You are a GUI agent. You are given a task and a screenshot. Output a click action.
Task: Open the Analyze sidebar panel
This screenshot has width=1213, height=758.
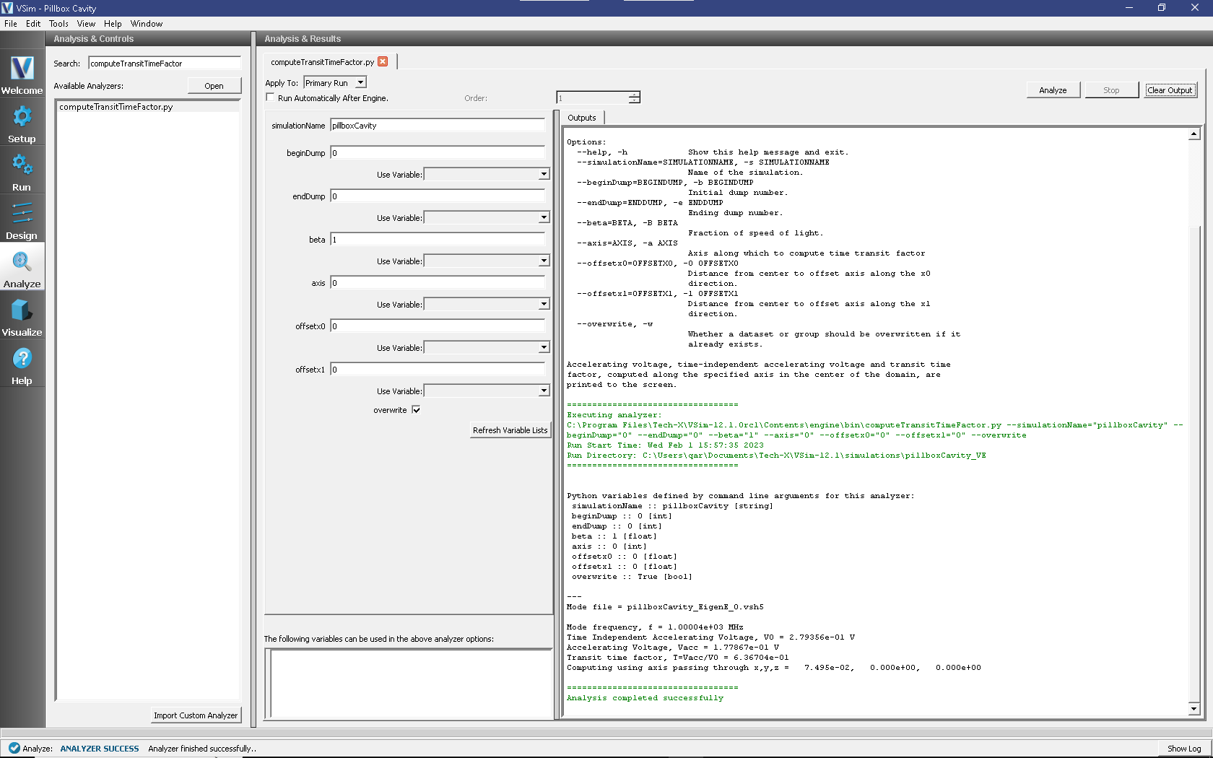22,268
